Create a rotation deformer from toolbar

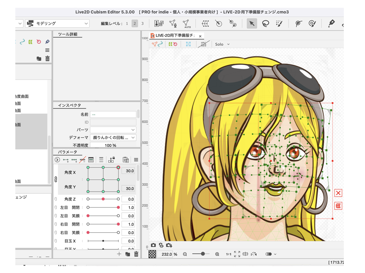[219, 23]
